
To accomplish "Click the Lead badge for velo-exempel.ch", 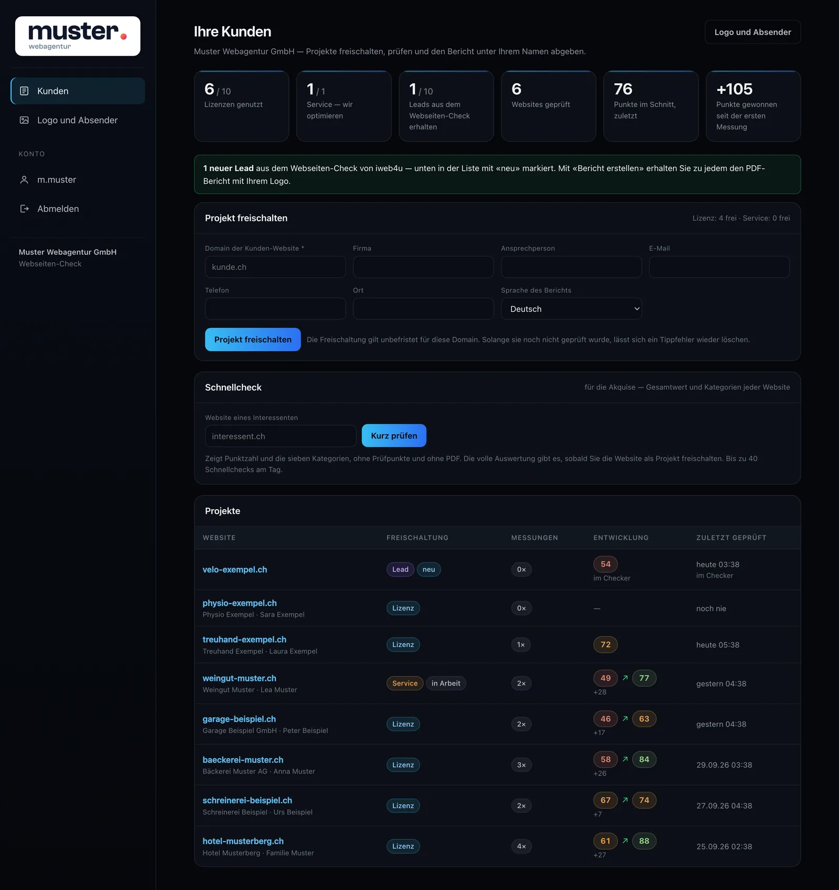I will 400,570.
